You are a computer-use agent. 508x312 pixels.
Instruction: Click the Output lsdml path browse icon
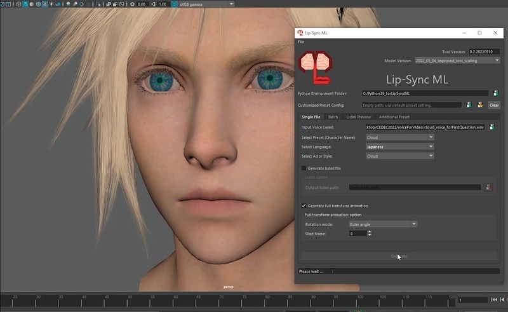[488, 187]
